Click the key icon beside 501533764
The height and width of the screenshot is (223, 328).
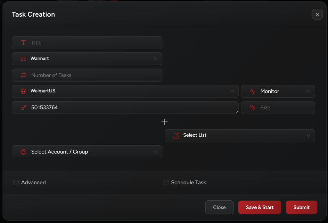point(23,108)
